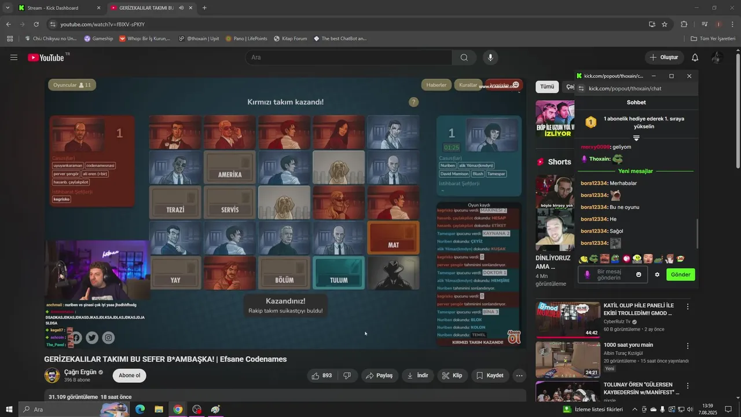
Task: Show hidden system tray icons chevron
Action: coord(634,409)
